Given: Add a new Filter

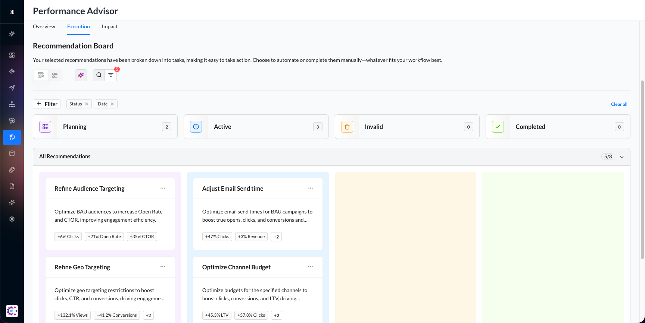Looking at the screenshot, I should click(x=47, y=104).
